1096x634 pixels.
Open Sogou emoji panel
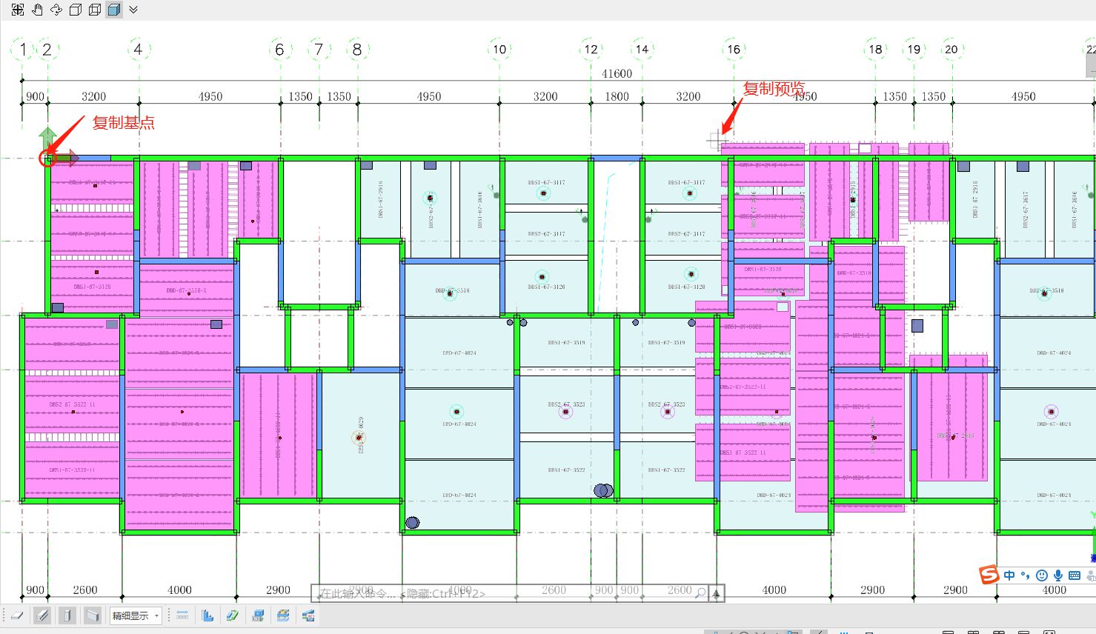click(1042, 575)
